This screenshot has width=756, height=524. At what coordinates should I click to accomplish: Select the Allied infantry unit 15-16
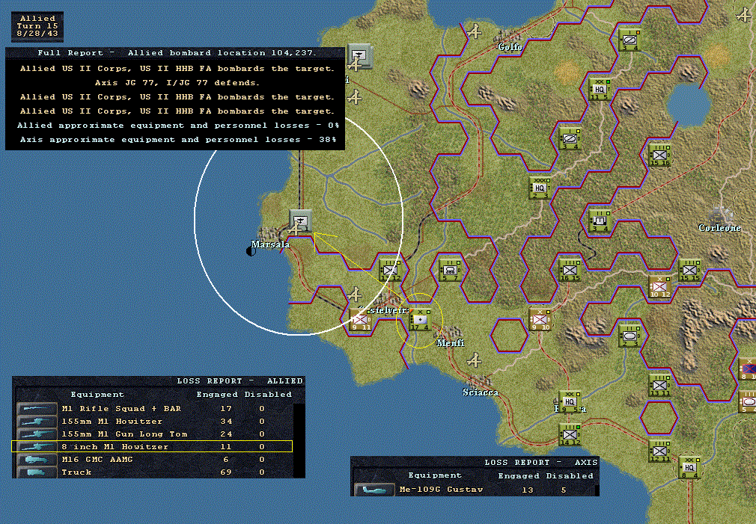pos(659,155)
